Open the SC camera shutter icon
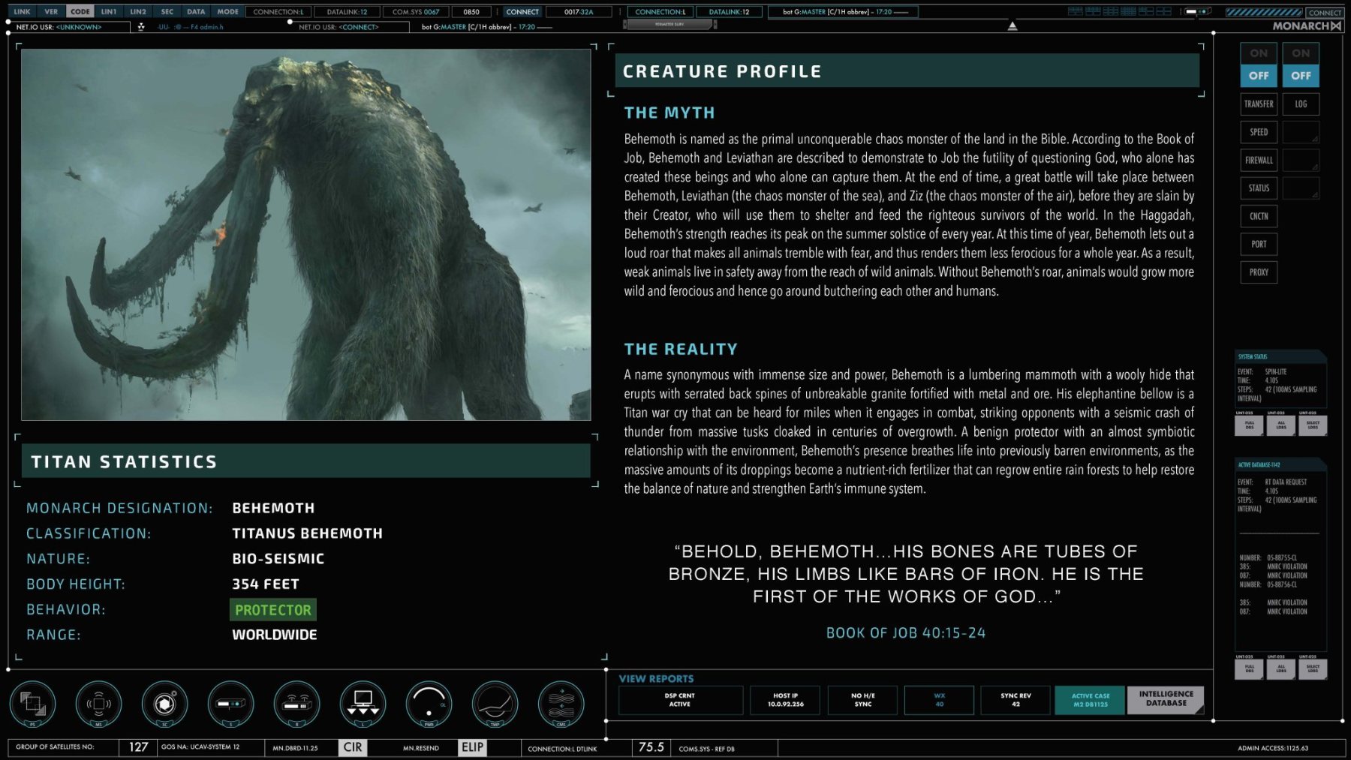This screenshot has width=1351, height=760. tap(164, 704)
